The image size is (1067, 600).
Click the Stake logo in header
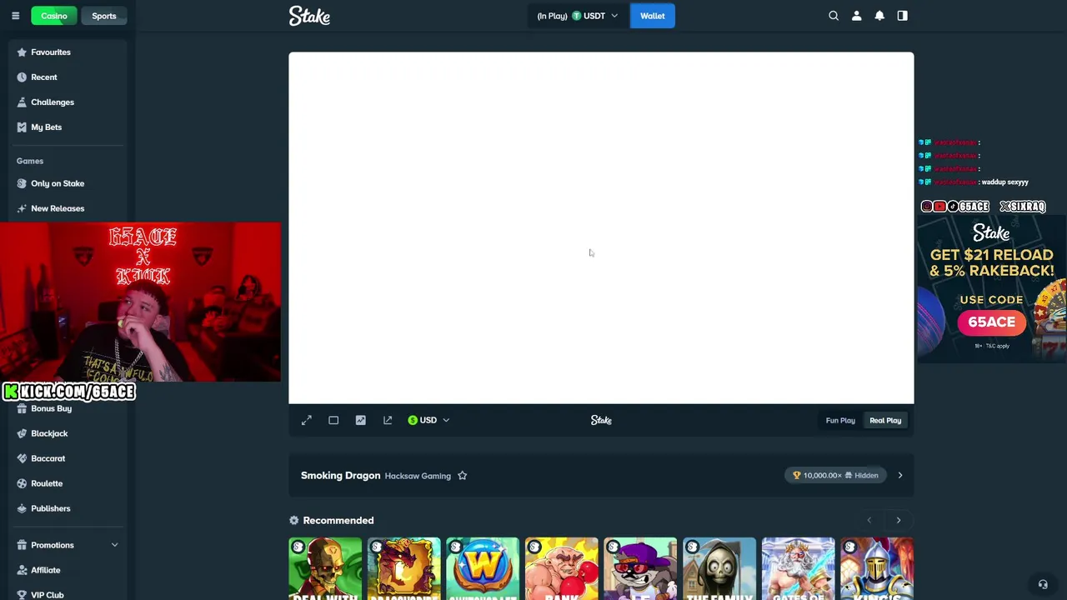[x=309, y=16]
